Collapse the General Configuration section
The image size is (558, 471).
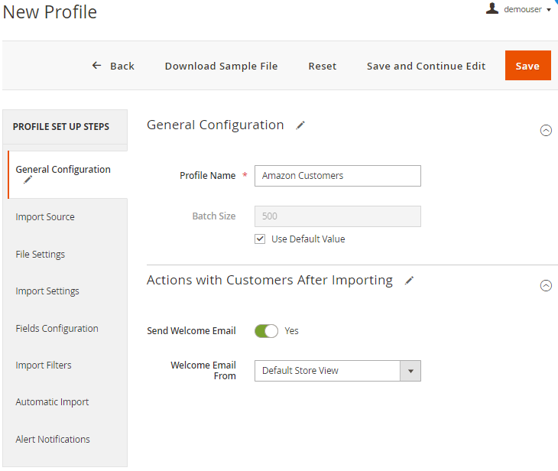546,130
